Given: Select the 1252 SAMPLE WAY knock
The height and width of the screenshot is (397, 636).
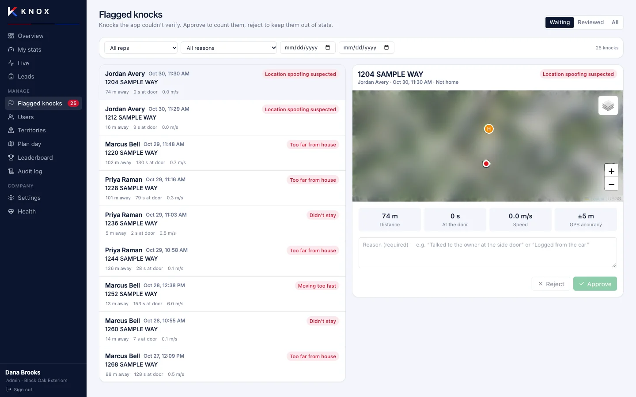Looking at the screenshot, I should tap(222, 294).
